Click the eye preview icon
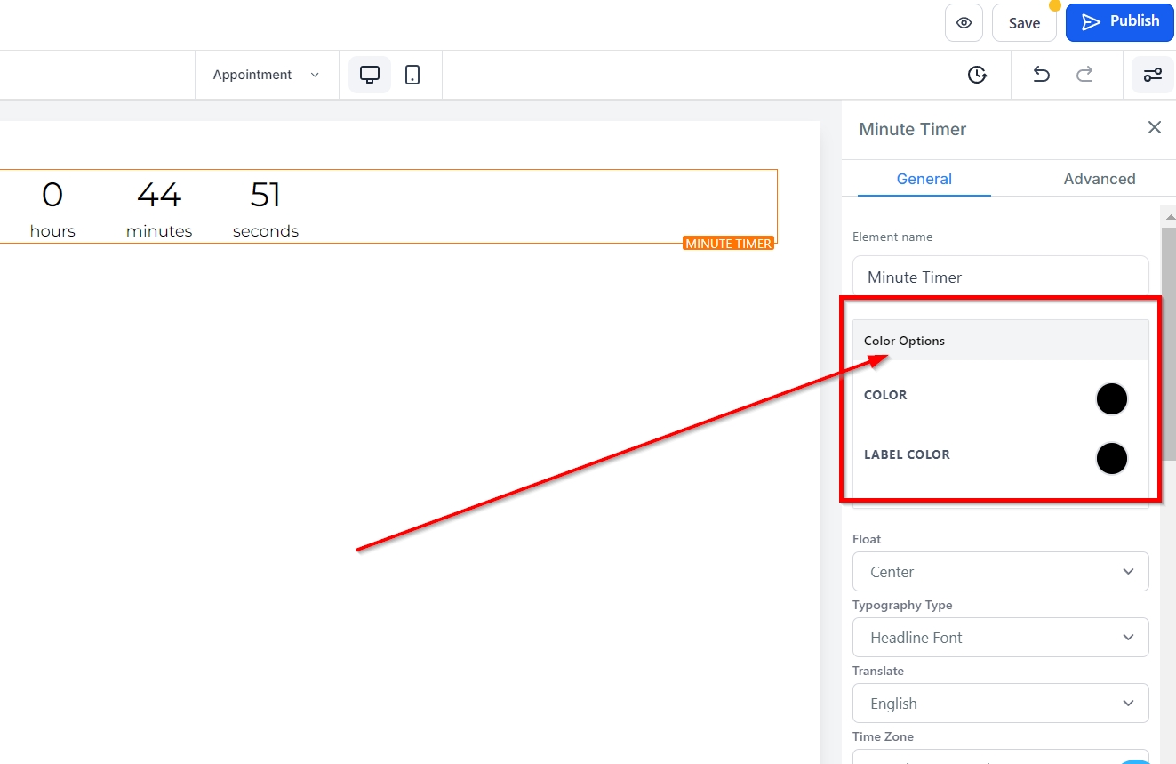1176x764 pixels. point(964,23)
